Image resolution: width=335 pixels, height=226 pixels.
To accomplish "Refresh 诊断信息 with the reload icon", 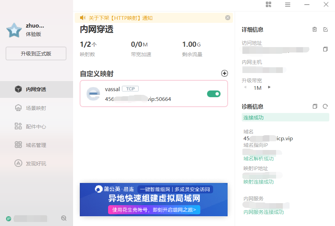I will 325,106.
